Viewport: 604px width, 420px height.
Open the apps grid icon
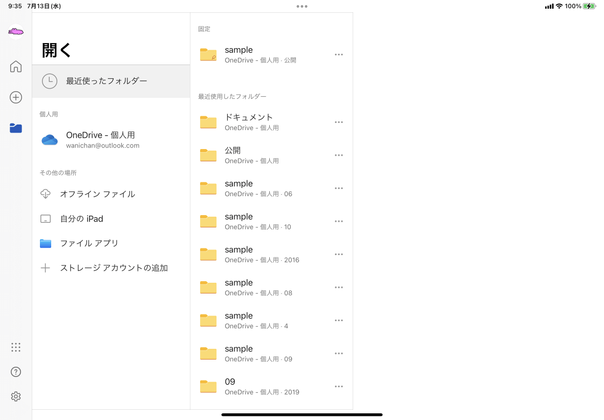tap(16, 347)
